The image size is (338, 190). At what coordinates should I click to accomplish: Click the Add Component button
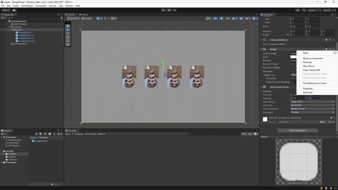pyautogui.click(x=297, y=130)
